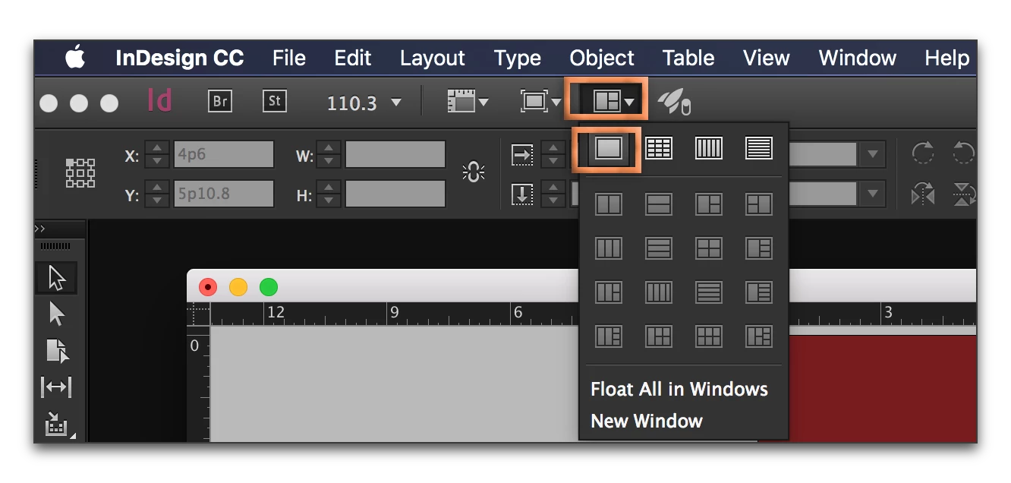
Task: Open the Help menu
Action: point(947,58)
